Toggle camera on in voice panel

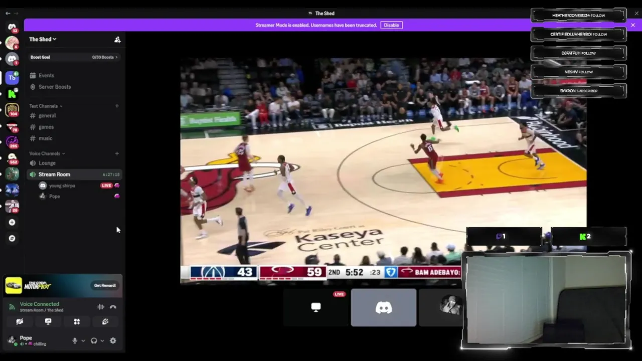tap(20, 322)
